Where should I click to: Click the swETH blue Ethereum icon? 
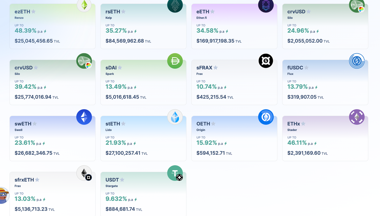(x=84, y=117)
